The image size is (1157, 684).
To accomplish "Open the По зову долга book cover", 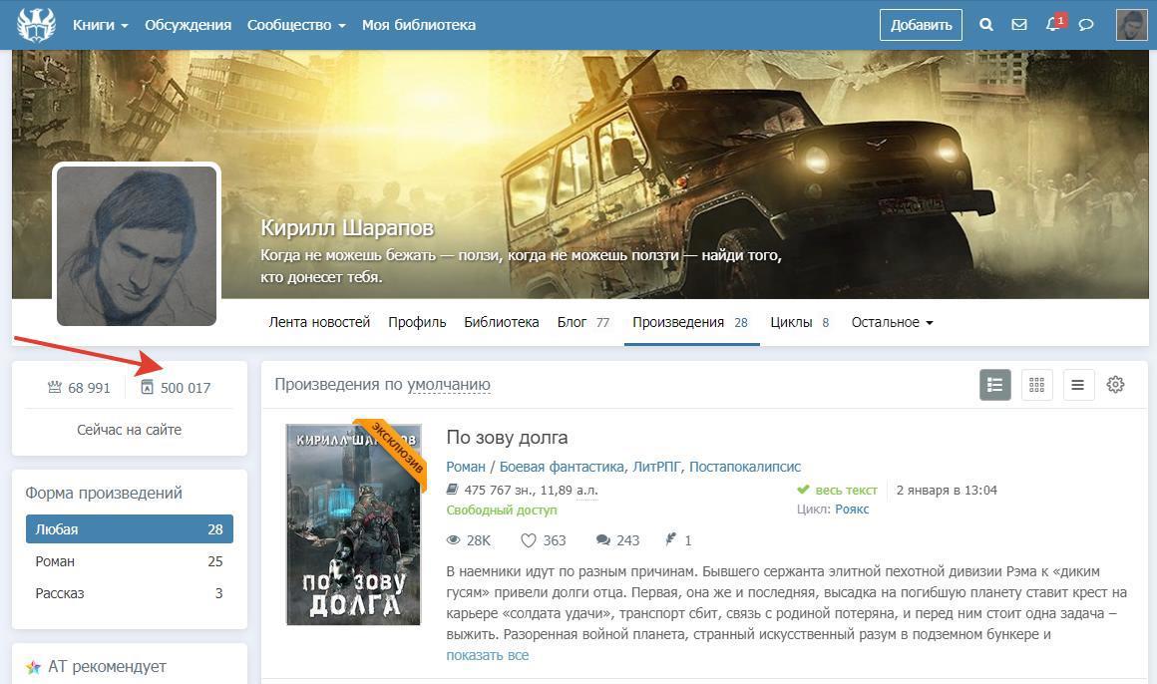I will [354, 524].
